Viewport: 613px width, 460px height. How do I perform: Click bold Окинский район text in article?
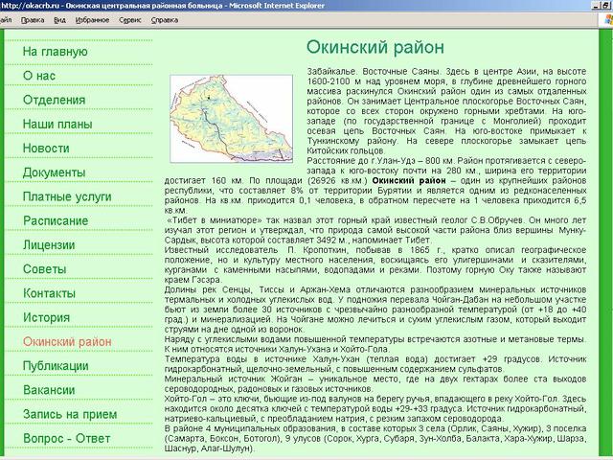(409, 181)
